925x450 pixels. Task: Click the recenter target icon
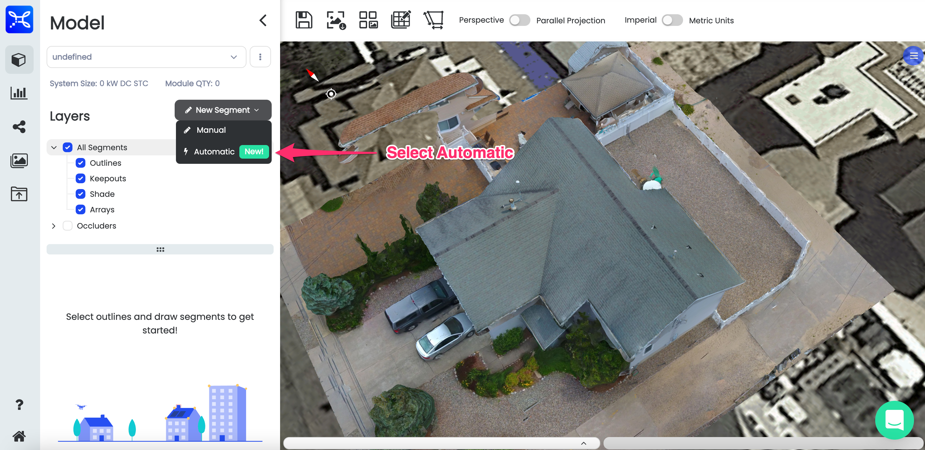pyautogui.click(x=331, y=94)
